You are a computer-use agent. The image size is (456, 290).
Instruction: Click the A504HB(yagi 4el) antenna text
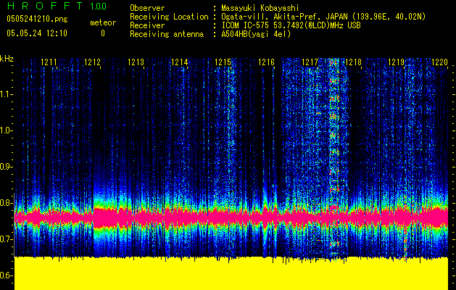point(256,34)
